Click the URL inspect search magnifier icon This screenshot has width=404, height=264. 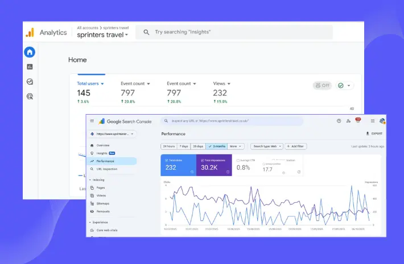tap(166, 121)
